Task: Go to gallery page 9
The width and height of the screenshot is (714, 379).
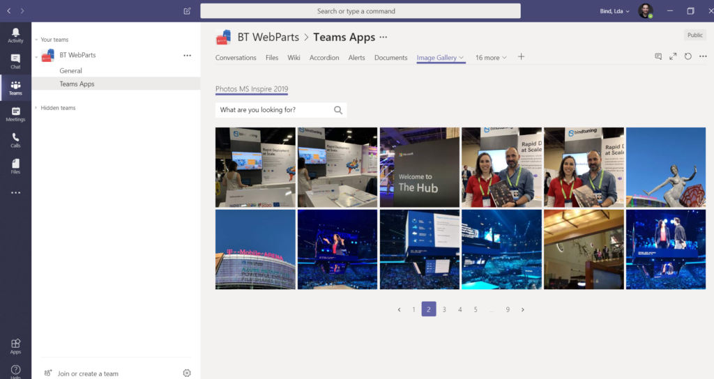Action: coord(508,309)
